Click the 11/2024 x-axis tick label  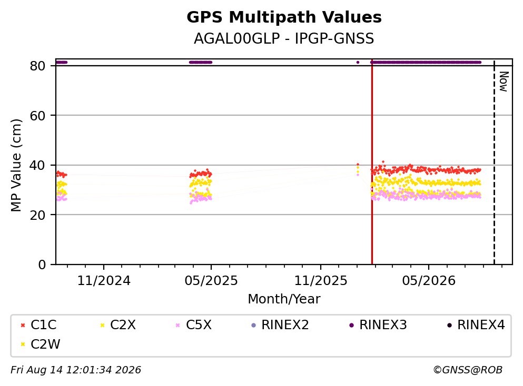tap(104, 281)
